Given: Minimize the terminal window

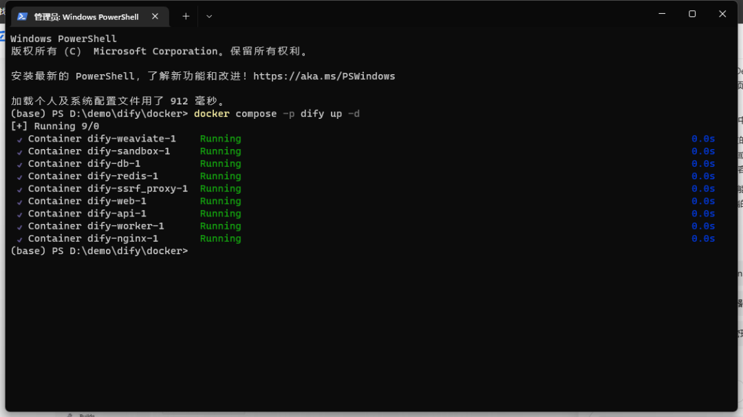Looking at the screenshot, I should coord(662,14).
